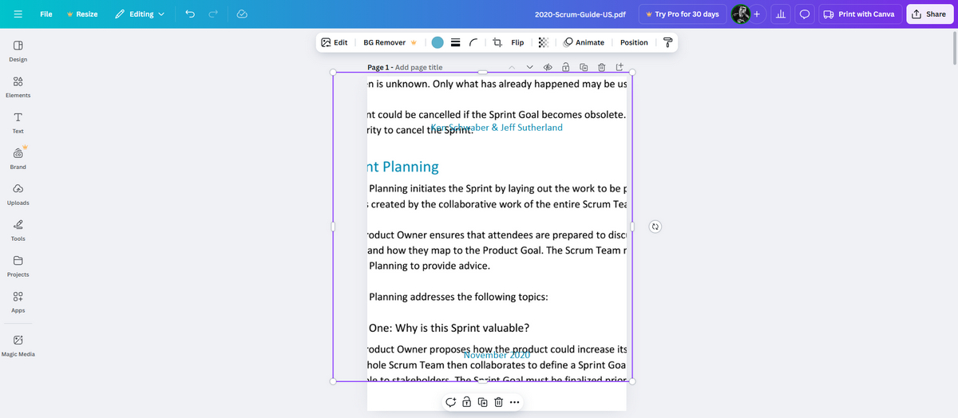Viewport: 958px width, 418px height.
Task: Click the Add page title field
Action: (418, 68)
